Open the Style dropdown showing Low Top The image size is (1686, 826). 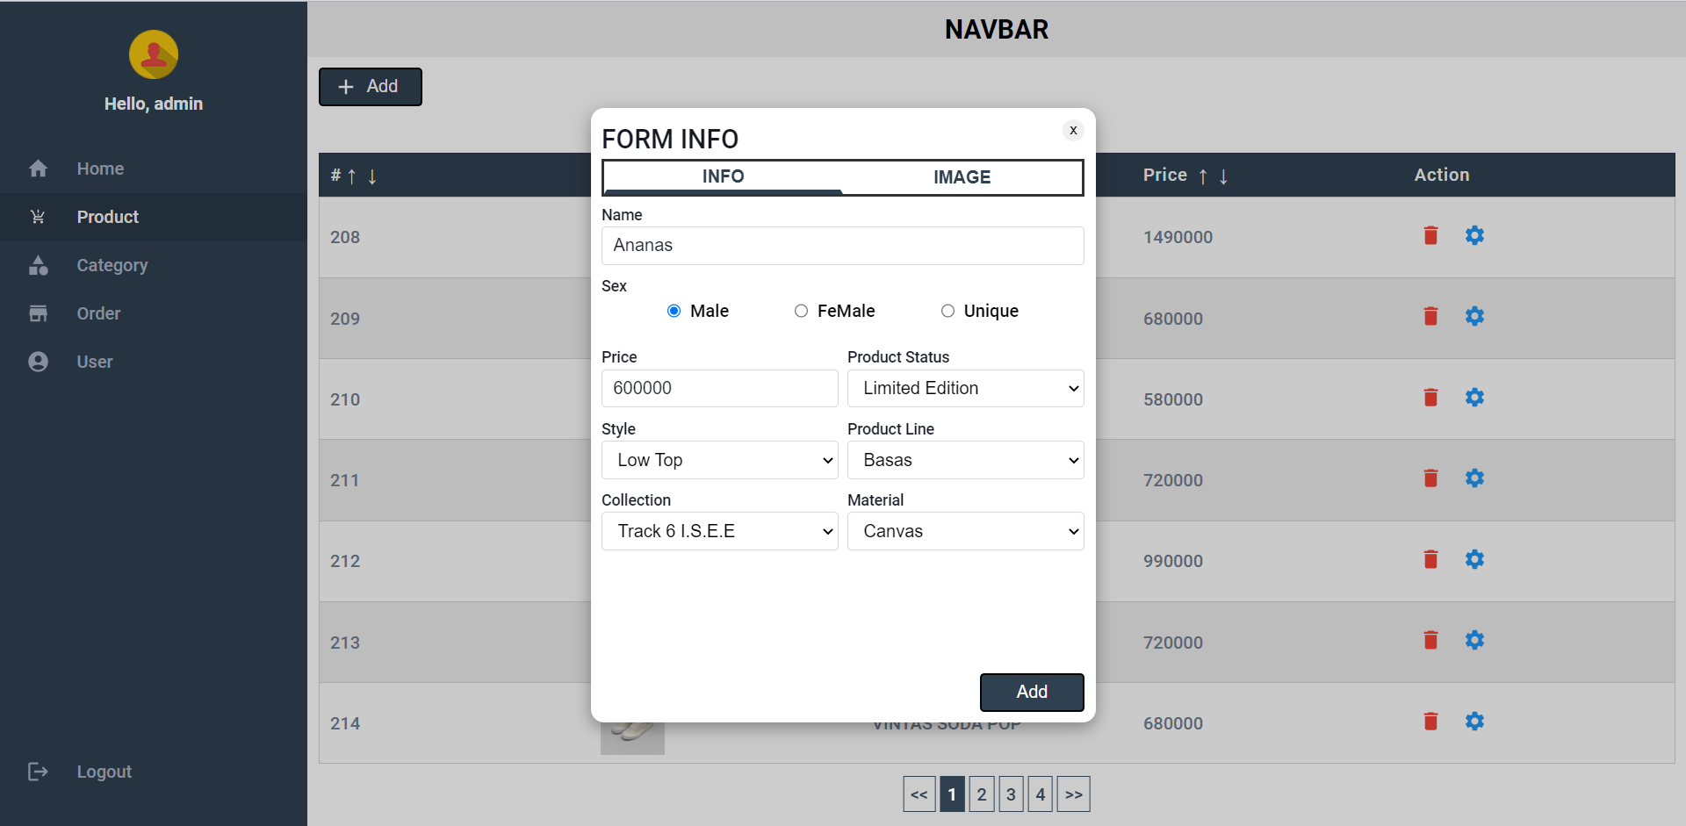click(x=719, y=460)
